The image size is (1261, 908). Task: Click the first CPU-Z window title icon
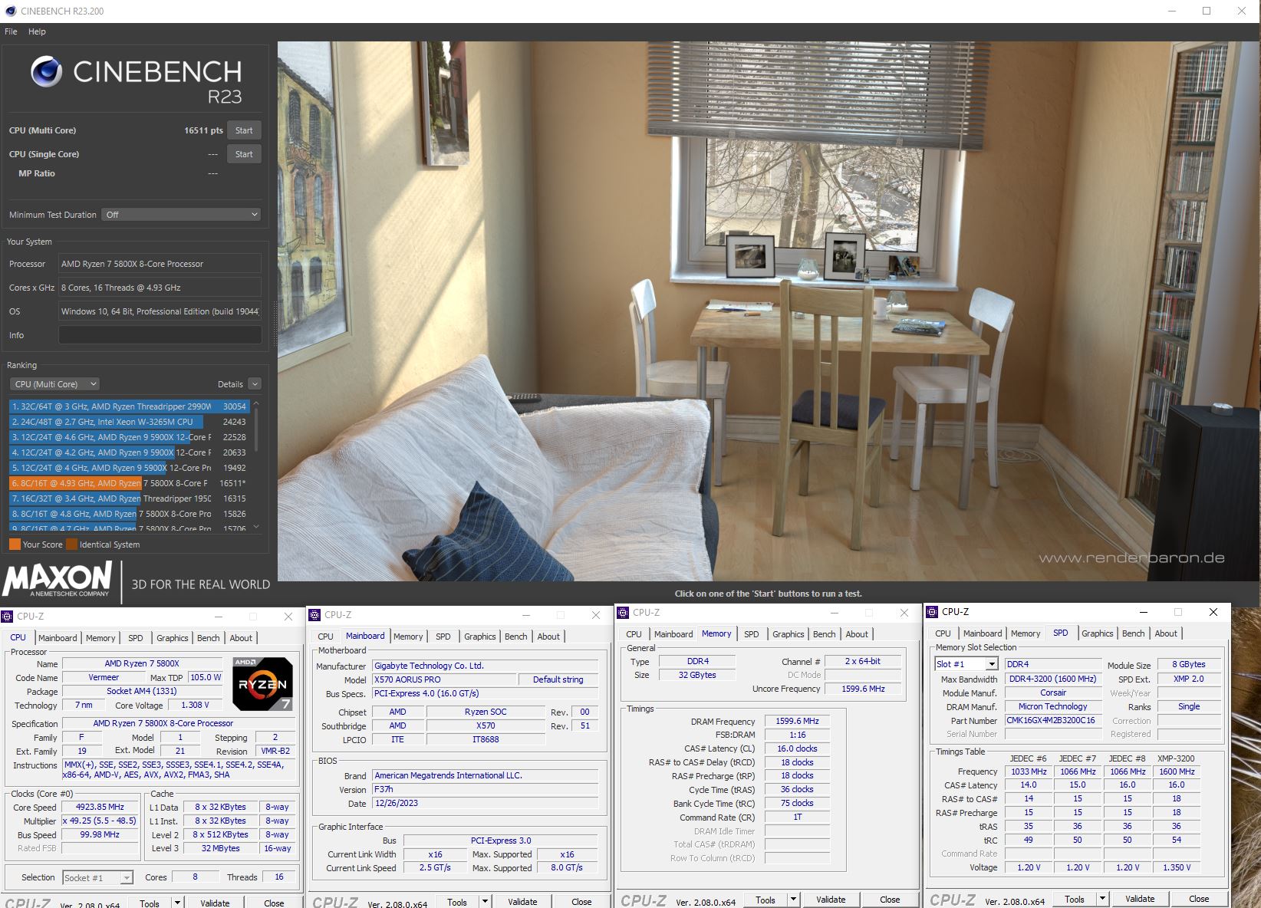[x=7, y=616]
